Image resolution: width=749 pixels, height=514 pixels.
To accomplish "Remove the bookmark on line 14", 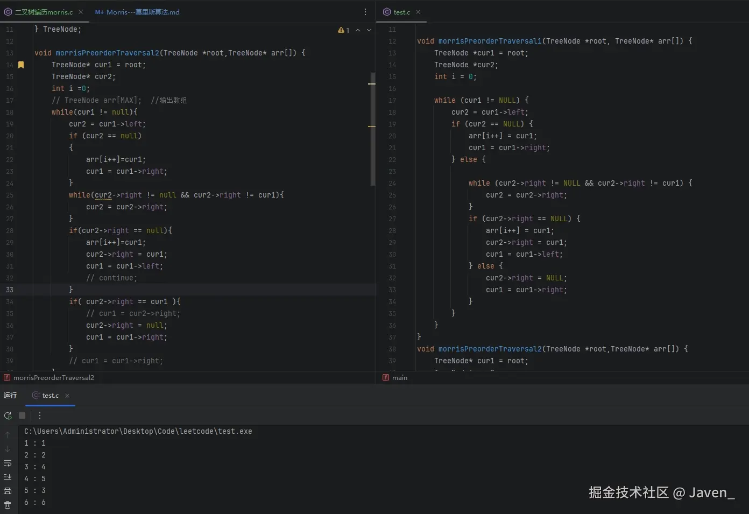I will coord(21,65).
